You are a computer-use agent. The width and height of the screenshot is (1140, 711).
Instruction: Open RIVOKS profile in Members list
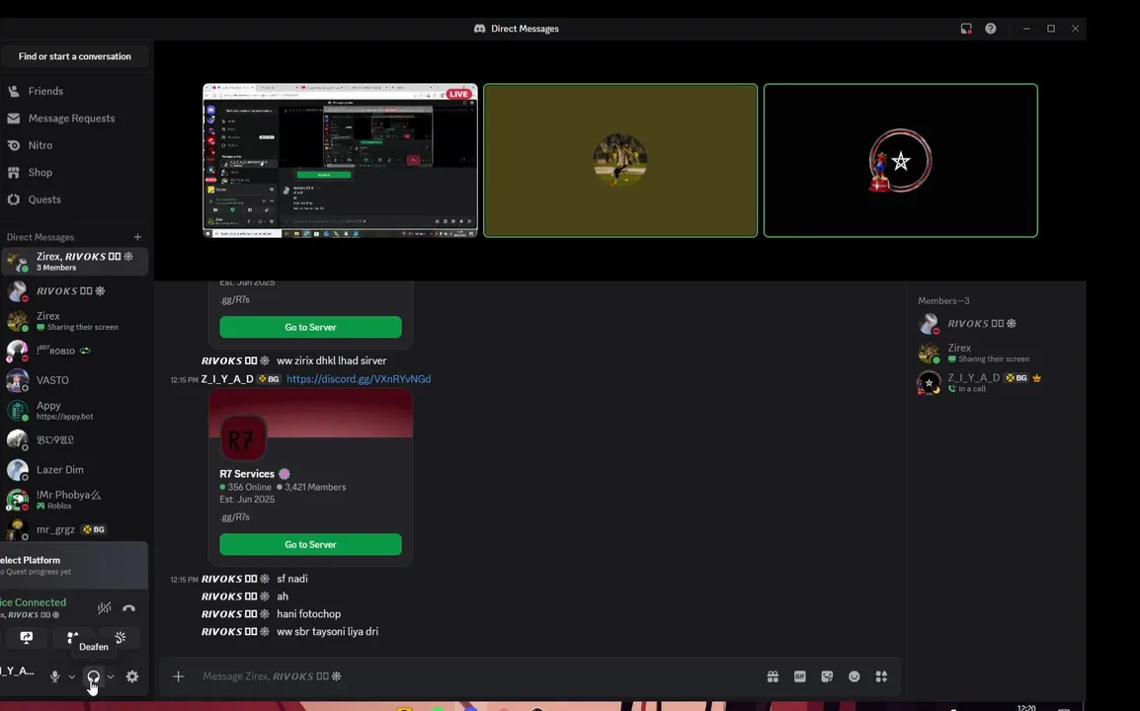pyautogui.click(x=996, y=324)
